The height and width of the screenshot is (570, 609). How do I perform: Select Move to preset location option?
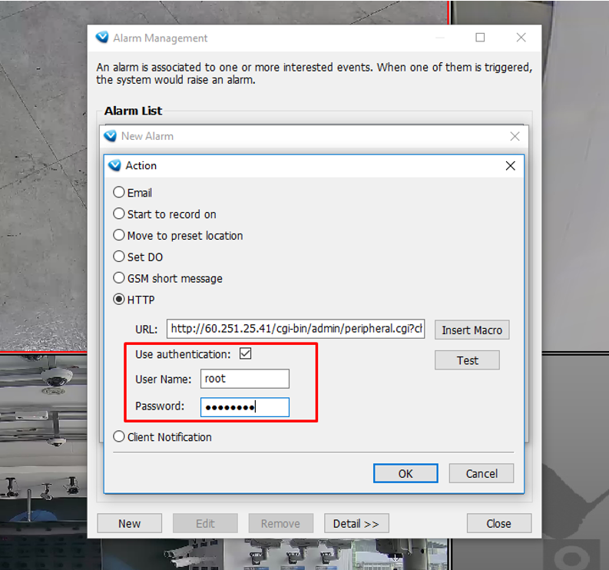coord(119,236)
